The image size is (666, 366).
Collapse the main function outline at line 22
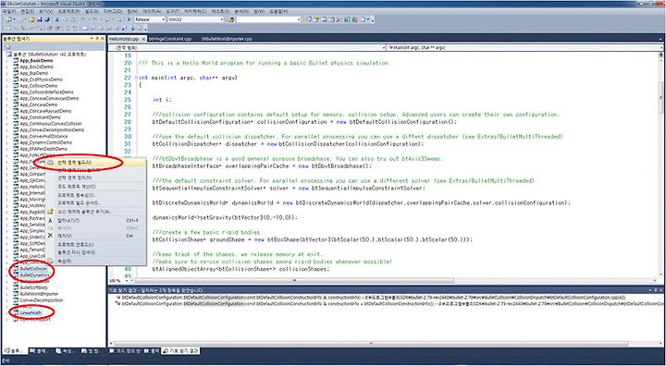[136, 78]
